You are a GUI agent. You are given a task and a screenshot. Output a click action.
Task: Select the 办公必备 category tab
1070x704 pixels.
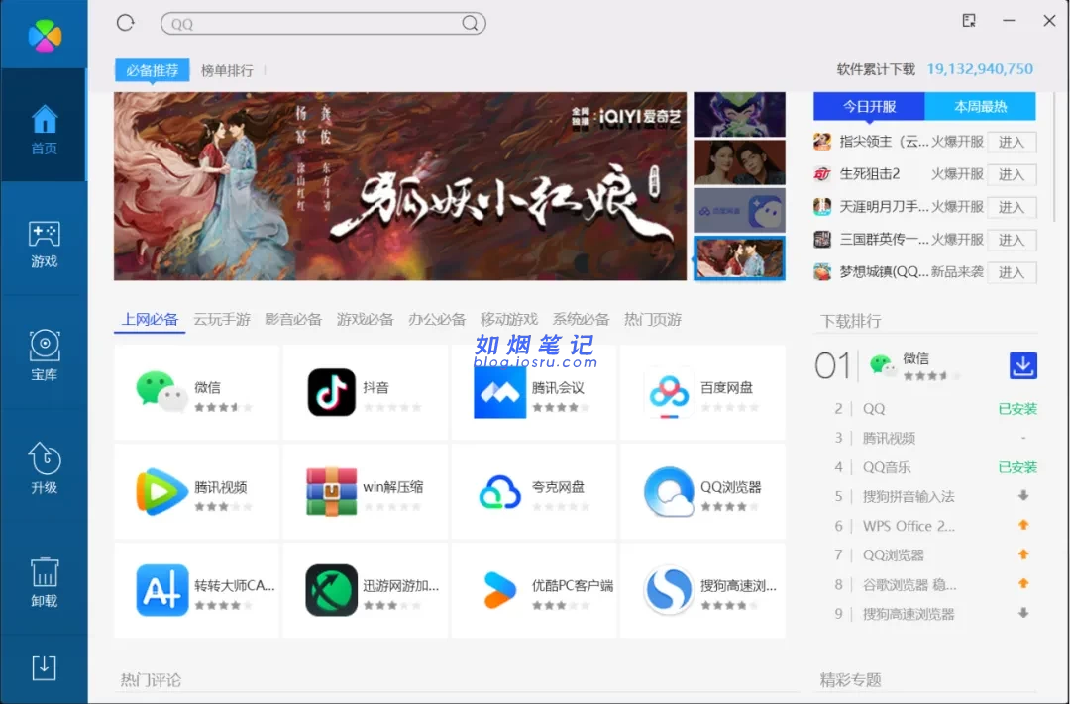point(437,319)
